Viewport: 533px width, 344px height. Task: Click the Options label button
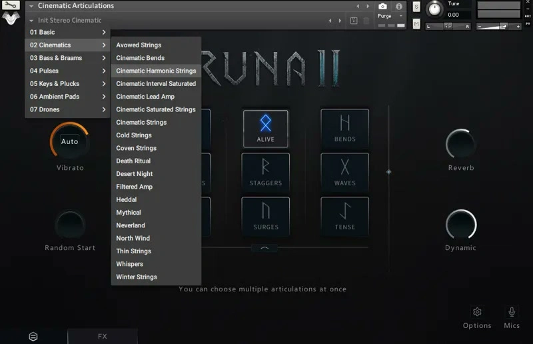[477, 325]
